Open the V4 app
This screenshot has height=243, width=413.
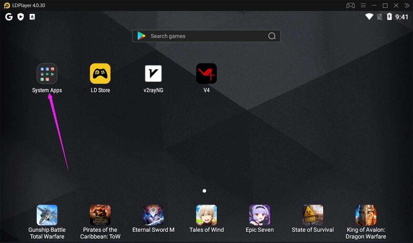point(206,73)
